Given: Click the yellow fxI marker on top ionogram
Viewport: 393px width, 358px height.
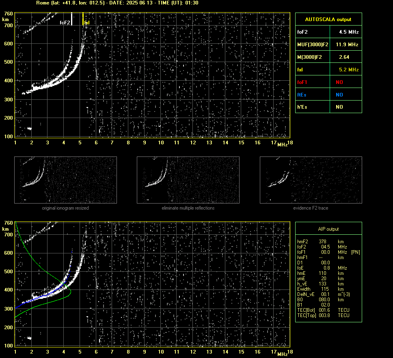Looking at the screenshot, I should (x=83, y=19).
